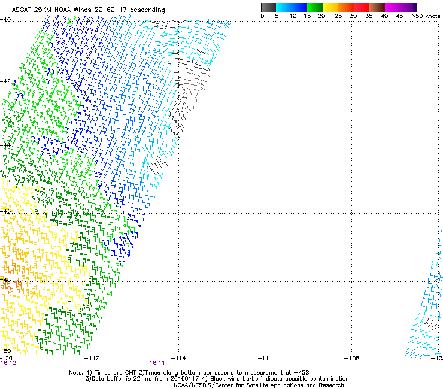Image resolution: width=443 pixels, height=389 pixels.
Task: Click the 'Data buffer is 22 hrs' note line
Action: [217, 379]
